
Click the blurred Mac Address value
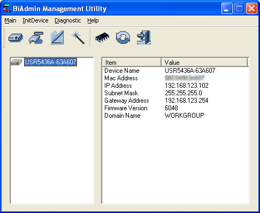tap(185, 78)
